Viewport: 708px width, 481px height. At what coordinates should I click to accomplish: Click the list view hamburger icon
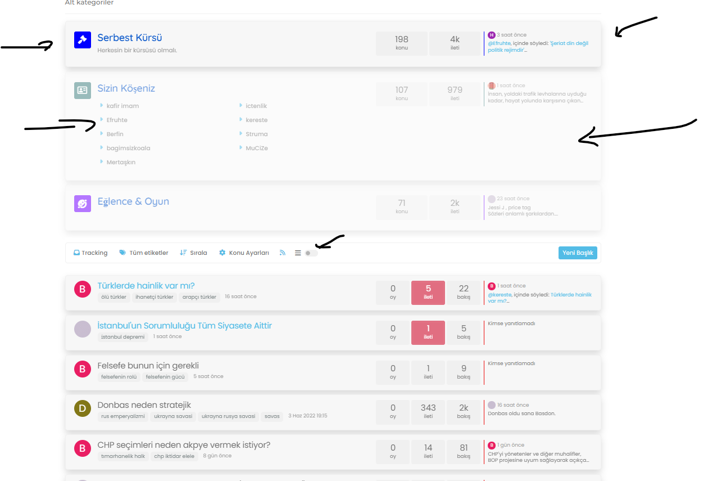click(x=298, y=253)
